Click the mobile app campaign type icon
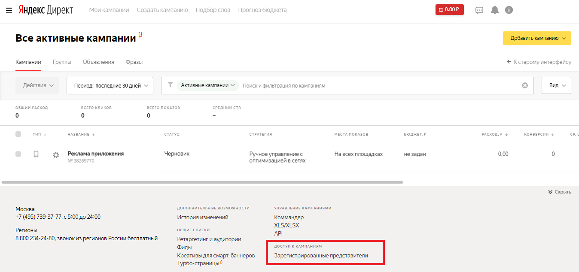 pyautogui.click(x=36, y=154)
